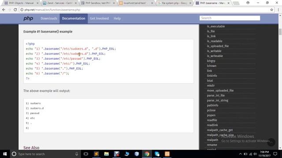Open the rename function link
Screen dimensions: 282x158
tap(212, 145)
